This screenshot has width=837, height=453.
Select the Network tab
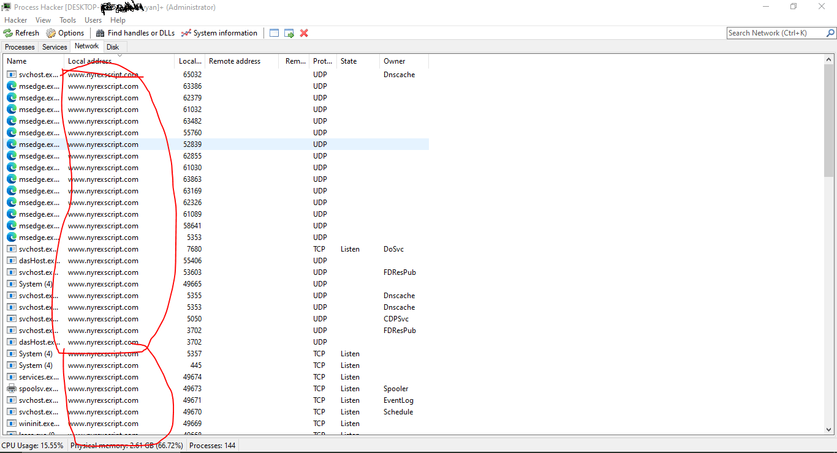(87, 46)
